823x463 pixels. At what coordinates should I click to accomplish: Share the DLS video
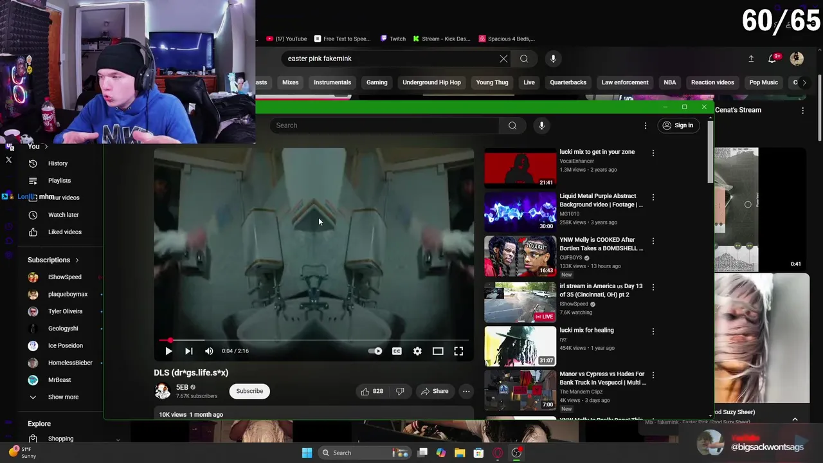point(435,391)
